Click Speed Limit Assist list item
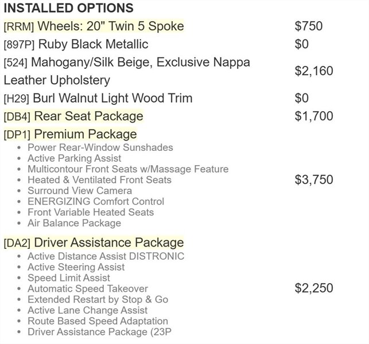 (68, 278)
